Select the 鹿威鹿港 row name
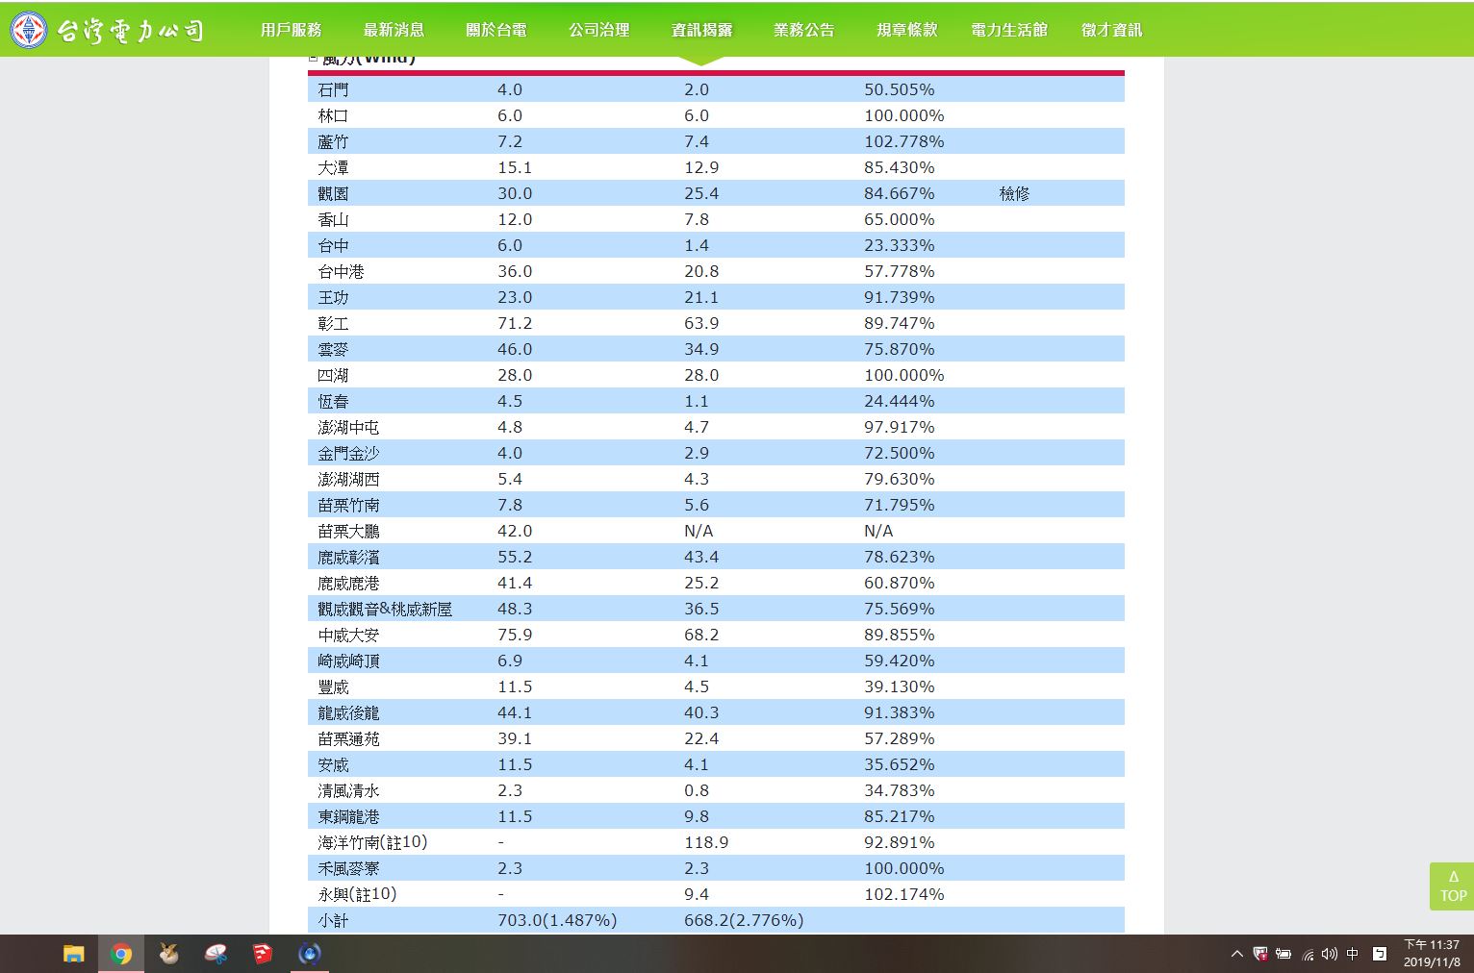 (x=348, y=583)
